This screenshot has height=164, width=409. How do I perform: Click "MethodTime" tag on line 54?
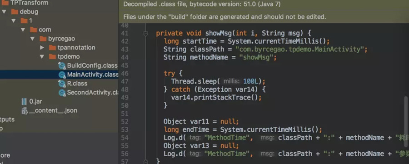(x=227, y=138)
